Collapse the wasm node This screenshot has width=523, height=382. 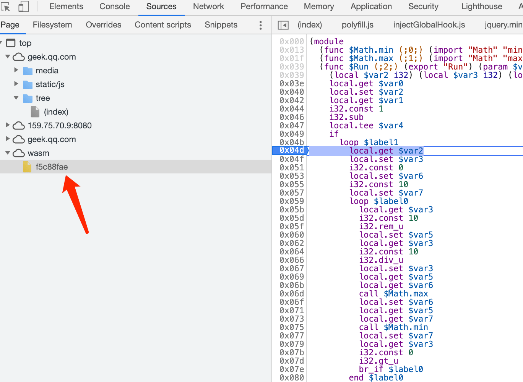[8, 153]
